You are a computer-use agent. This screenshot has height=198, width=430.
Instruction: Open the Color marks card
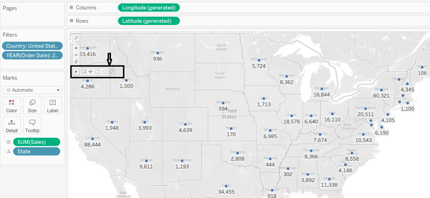pyautogui.click(x=12, y=105)
